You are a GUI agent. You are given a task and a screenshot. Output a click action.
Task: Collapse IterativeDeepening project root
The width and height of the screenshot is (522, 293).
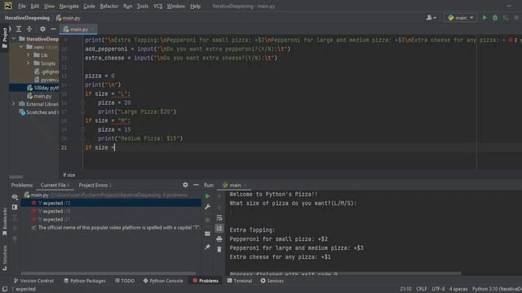14,39
